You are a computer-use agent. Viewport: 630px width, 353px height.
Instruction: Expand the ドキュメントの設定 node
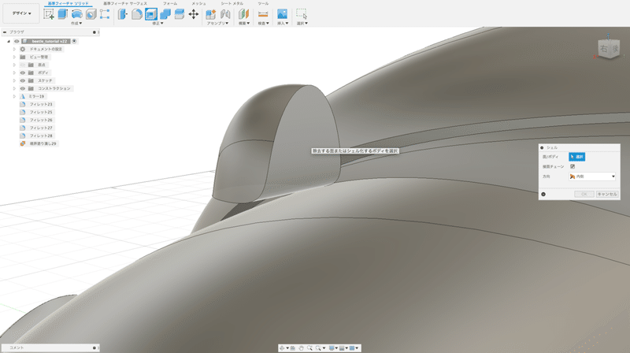[14, 49]
